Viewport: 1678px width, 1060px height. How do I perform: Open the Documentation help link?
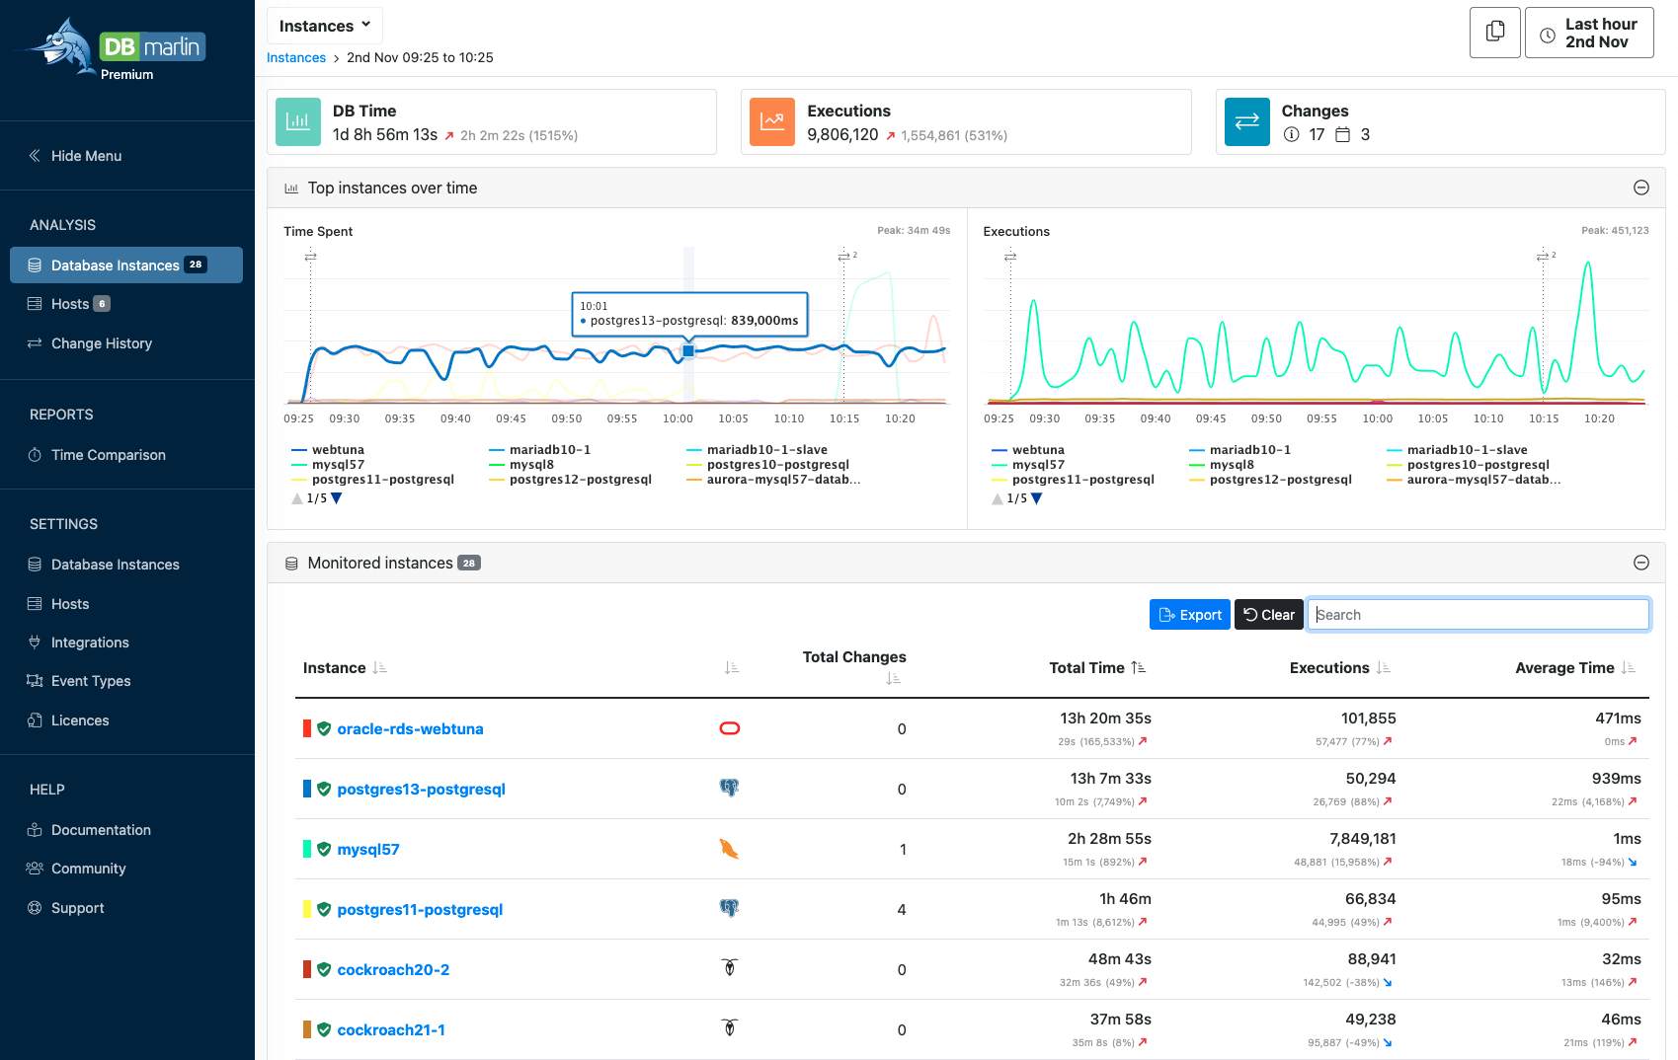click(89, 830)
